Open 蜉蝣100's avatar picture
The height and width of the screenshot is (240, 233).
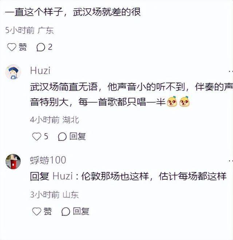pyautogui.click(x=13, y=161)
